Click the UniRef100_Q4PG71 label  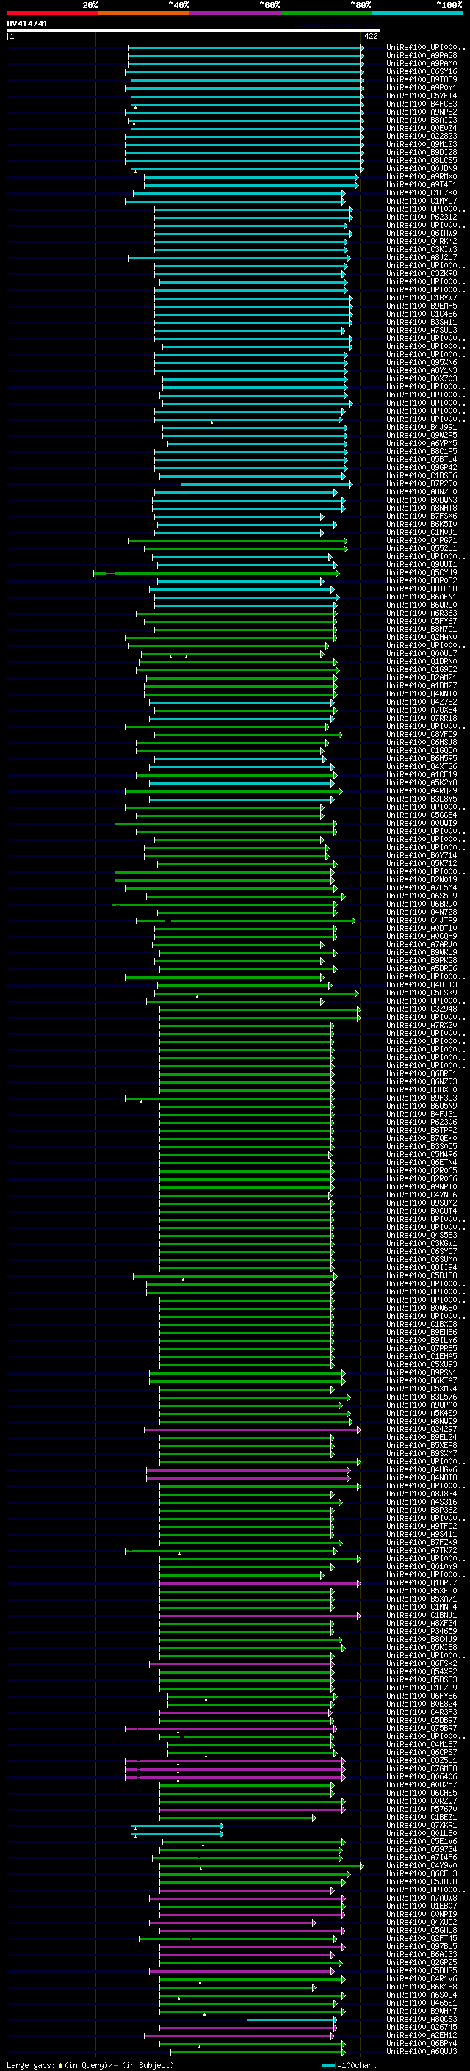[422, 540]
